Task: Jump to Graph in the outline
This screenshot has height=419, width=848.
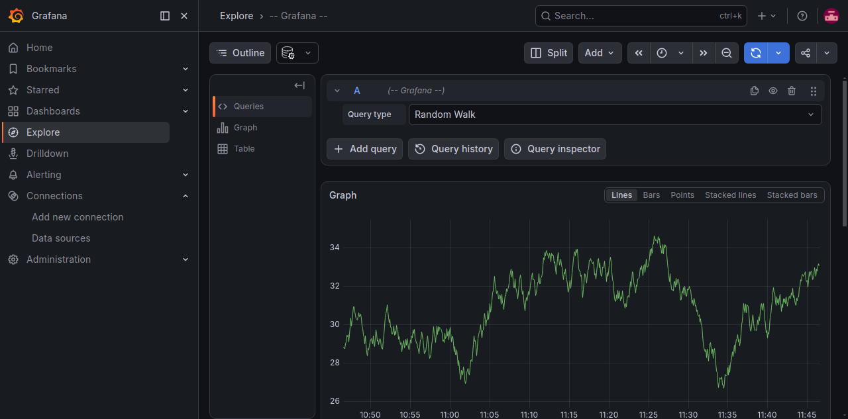Action: (262, 128)
